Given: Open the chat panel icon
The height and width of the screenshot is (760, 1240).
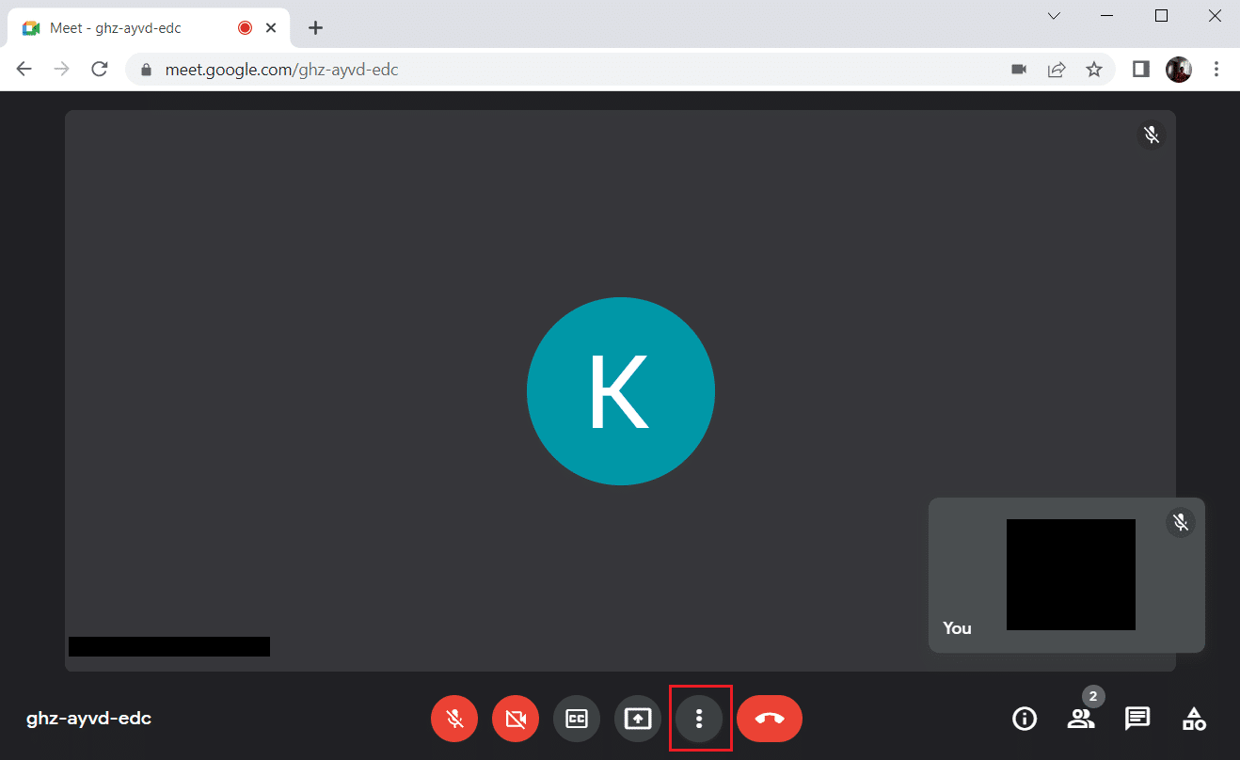Looking at the screenshot, I should pyautogui.click(x=1137, y=720).
